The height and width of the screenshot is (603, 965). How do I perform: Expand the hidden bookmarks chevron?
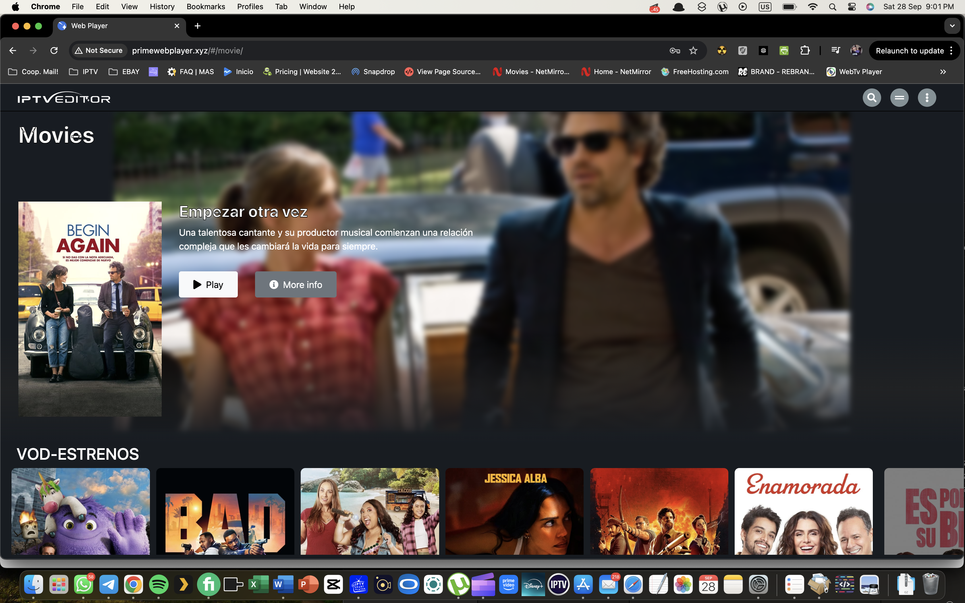tap(943, 72)
